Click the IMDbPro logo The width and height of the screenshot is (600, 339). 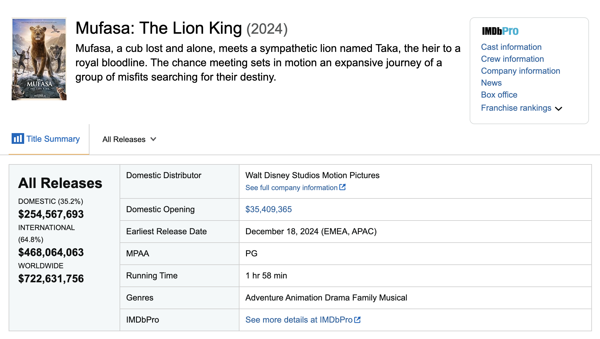coord(500,31)
